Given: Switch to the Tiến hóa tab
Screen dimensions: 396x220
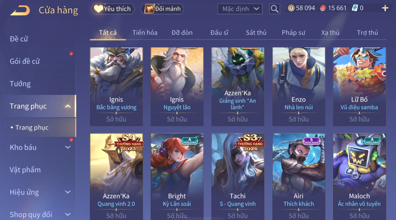Looking at the screenshot, I should pyautogui.click(x=145, y=33).
